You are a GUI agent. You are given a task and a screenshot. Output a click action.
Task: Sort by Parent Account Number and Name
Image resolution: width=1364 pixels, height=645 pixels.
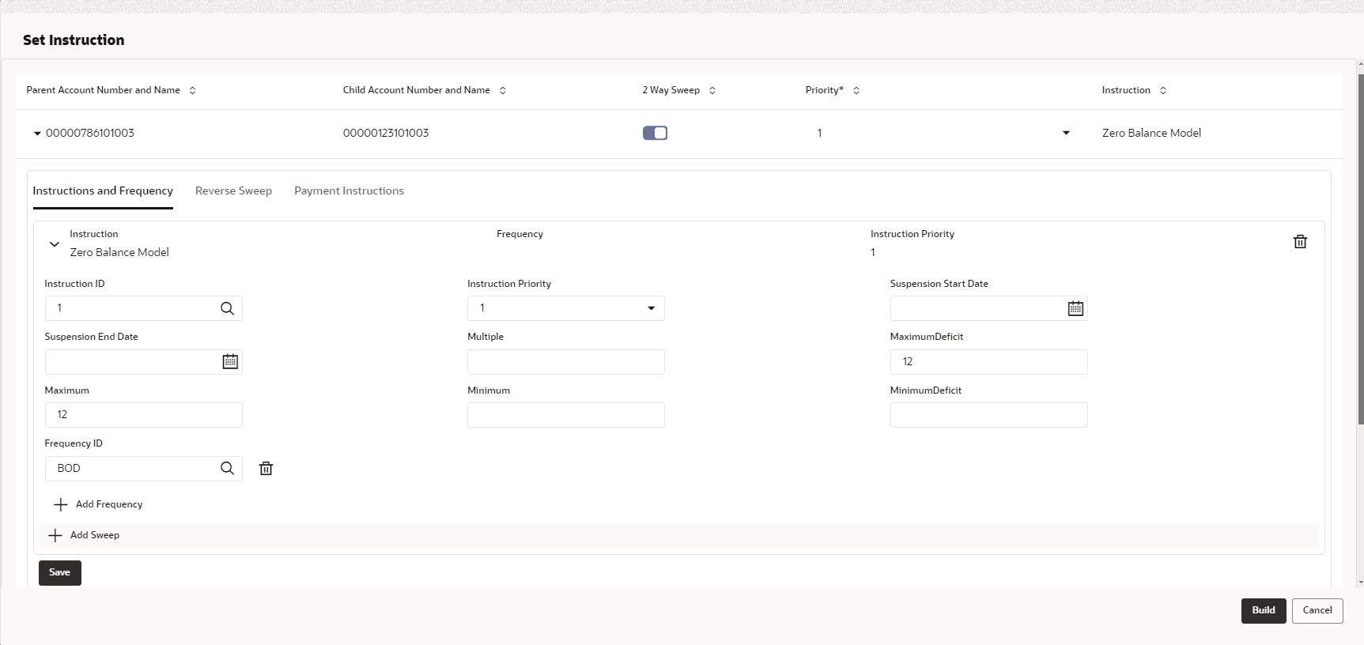192,90
